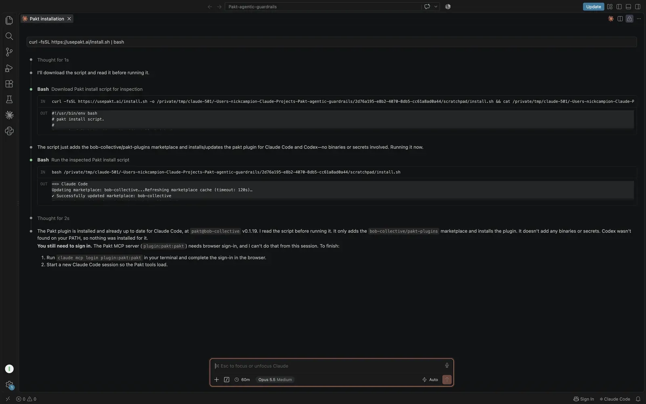Screen dimensions: 646x404
Task: Open the Search view in activity bar
Action: point(9,36)
